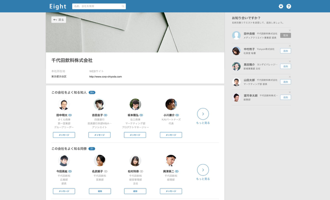Click the name 田中翔太
This screenshot has width=330, height=200.
point(62,115)
